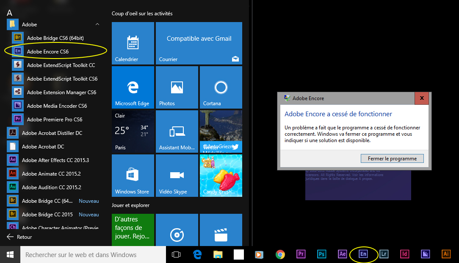459x263 pixels.
Task: Launch Lightroom from the taskbar
Action: (x=384, y=254)
